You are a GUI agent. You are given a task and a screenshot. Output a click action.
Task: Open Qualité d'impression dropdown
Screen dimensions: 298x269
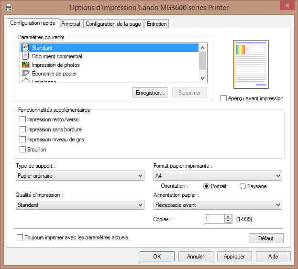click(x=80, y=205)
